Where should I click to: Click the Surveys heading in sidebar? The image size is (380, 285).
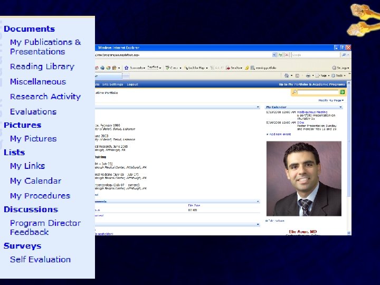point(22,246)
